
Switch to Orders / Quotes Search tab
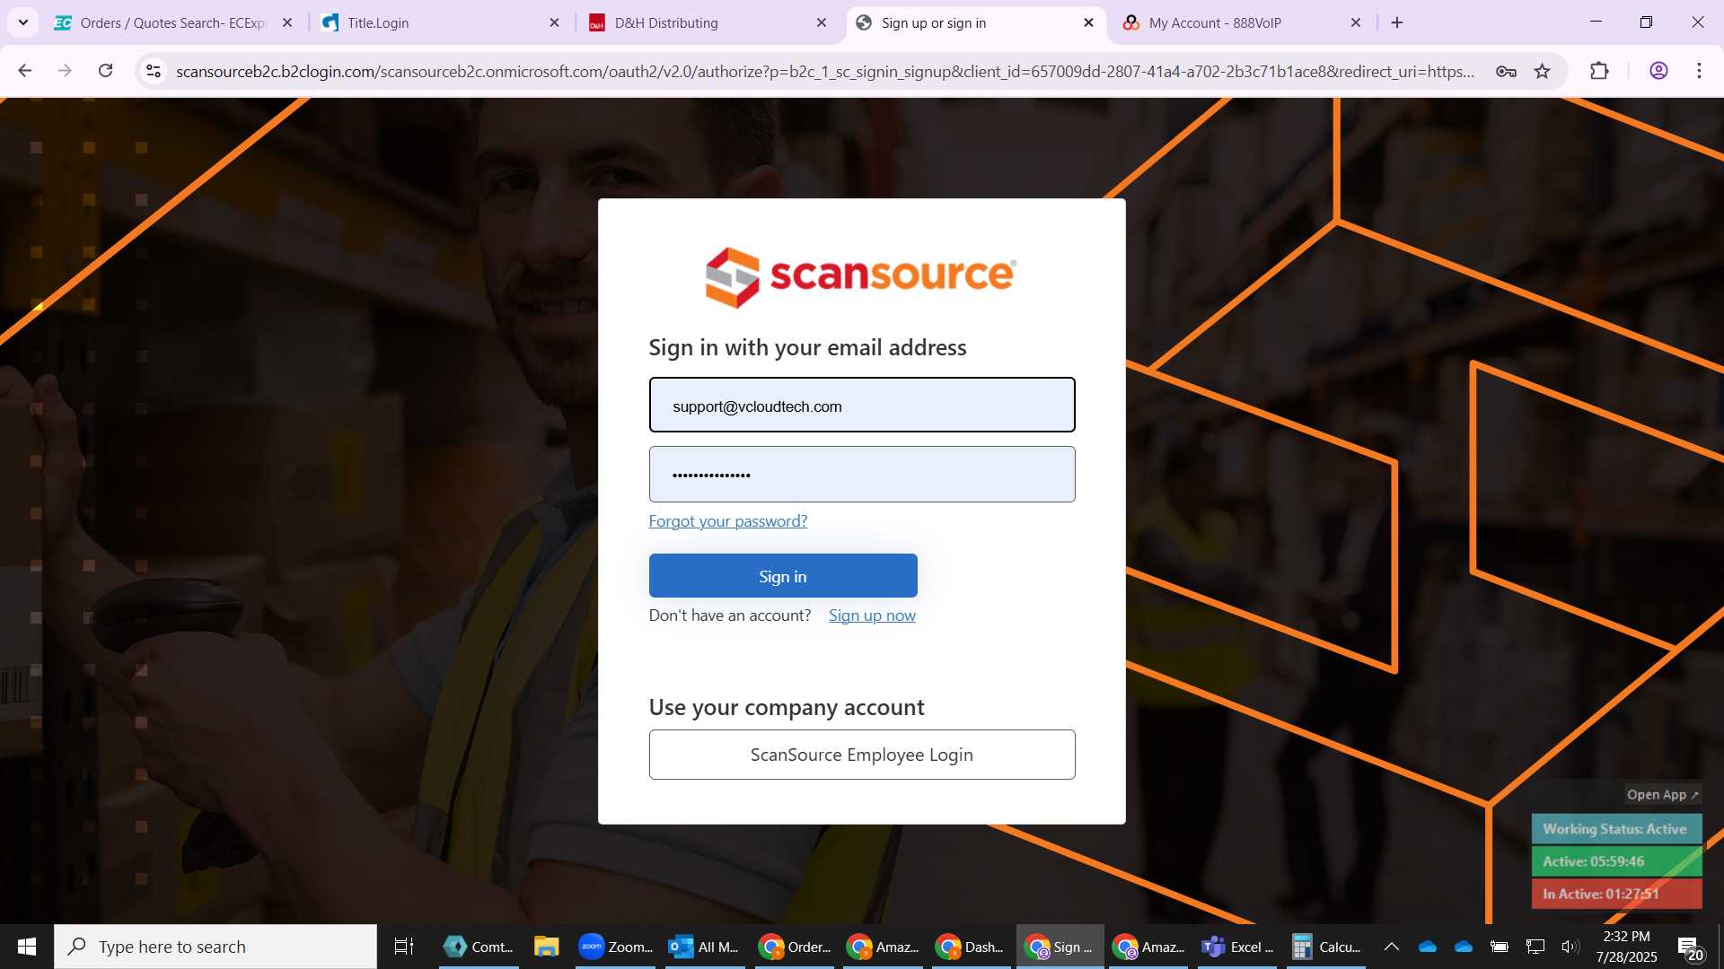[173, 22]
